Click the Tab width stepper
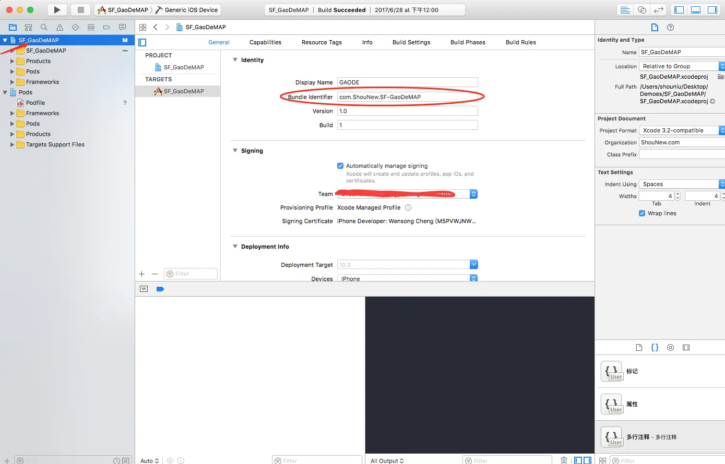 click(x=678, y=196)
